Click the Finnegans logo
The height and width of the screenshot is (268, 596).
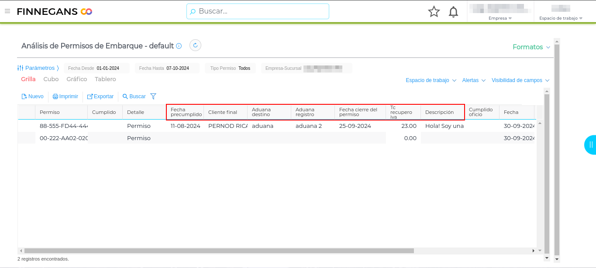click(x=55, y=11)
